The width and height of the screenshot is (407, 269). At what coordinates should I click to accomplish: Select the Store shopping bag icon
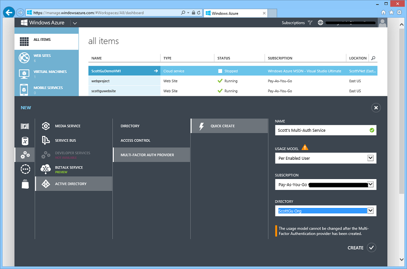[25, 184]
